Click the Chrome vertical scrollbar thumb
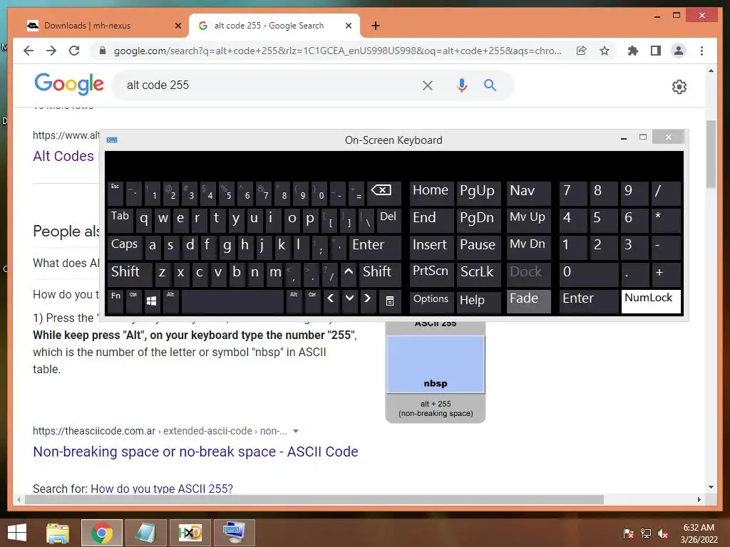The width and height of the screenshot is (730, 547). pos(711,154)
